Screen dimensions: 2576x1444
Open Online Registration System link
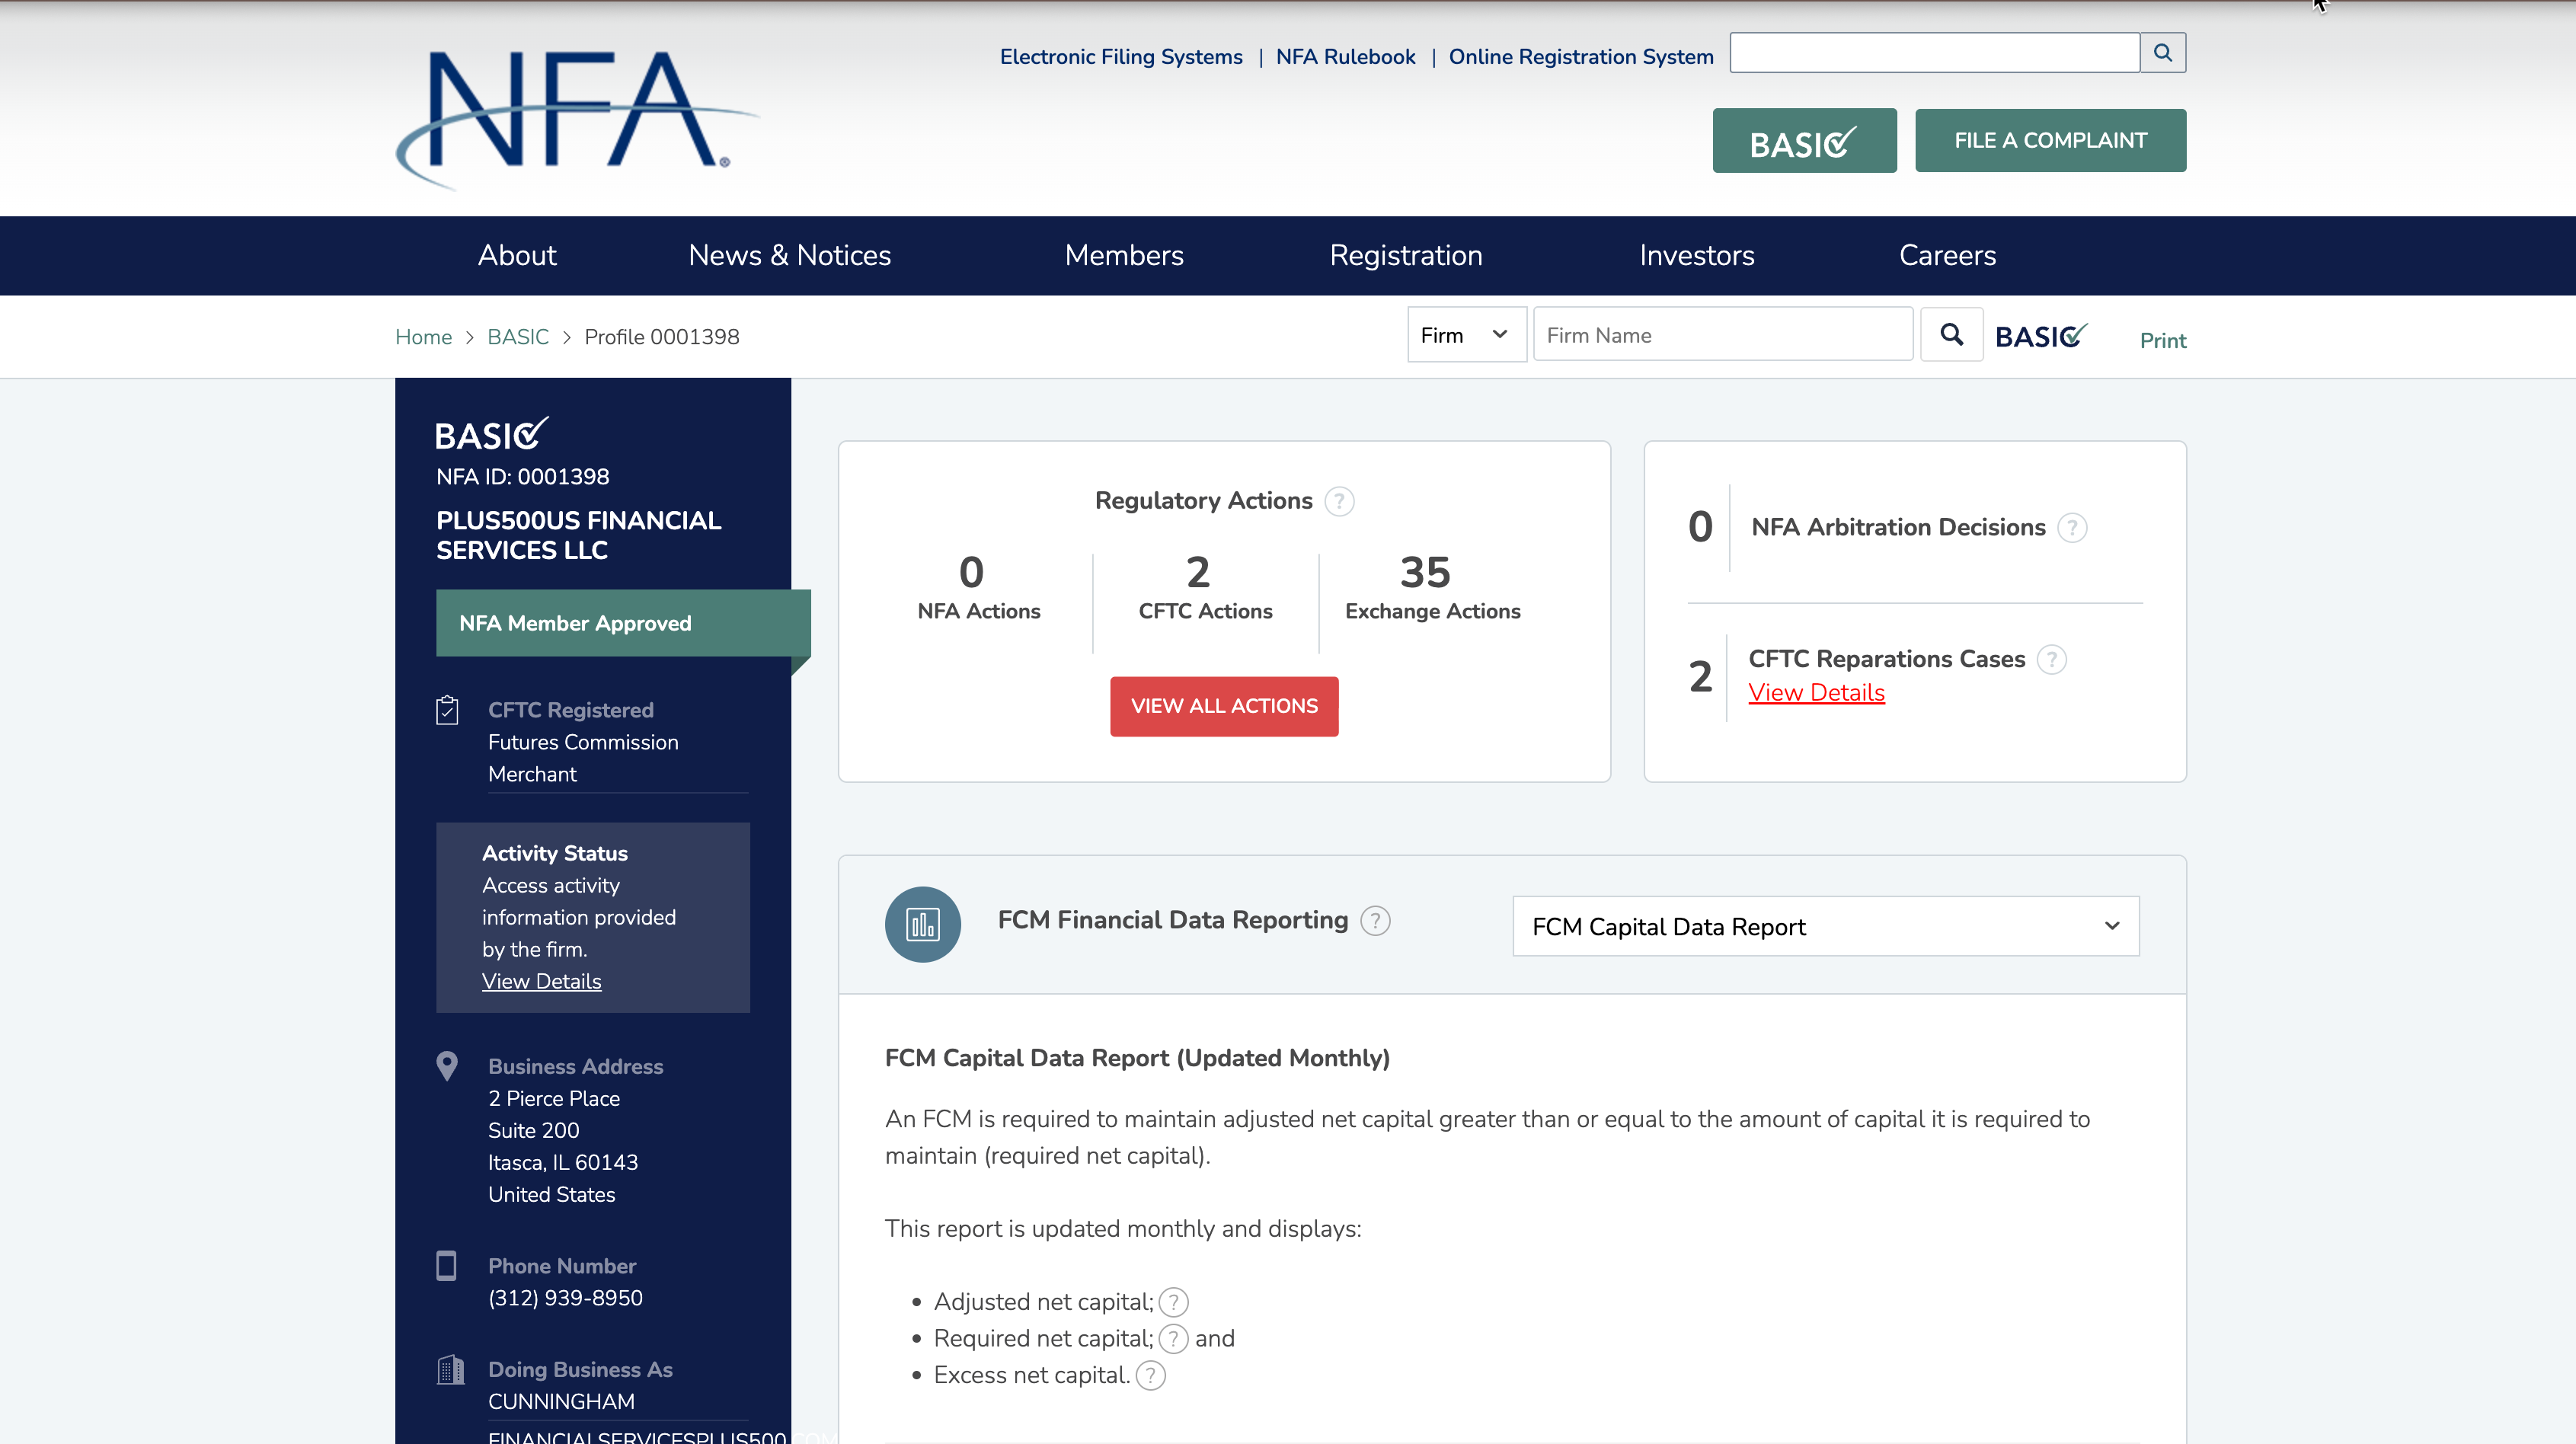point(1581,57)
